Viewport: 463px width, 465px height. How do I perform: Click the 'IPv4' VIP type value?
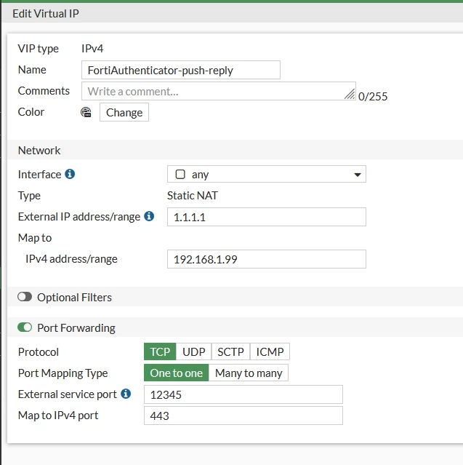92,48
